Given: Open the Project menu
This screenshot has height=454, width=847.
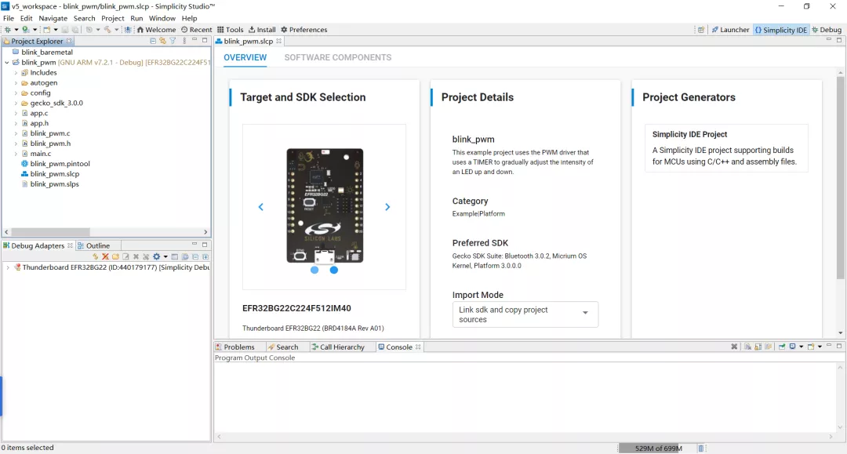Looking at the screenshot, I should 112,18.
